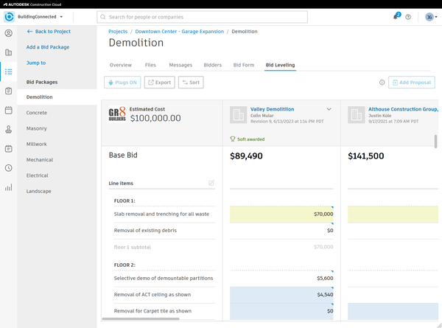Click the GR8 Builders logo
The image size is (442, 328).
117,114
